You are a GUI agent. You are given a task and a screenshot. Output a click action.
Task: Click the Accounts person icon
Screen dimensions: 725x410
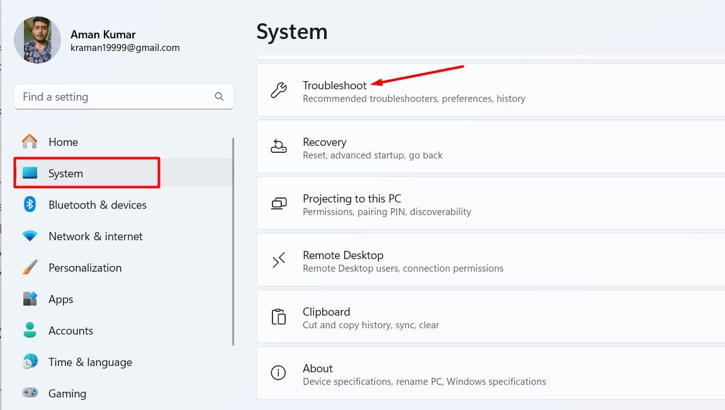pos(30,330)
